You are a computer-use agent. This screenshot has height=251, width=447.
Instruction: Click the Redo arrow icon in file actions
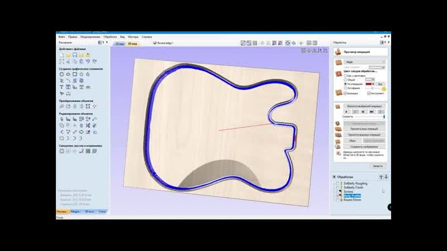(x=94, y=61)
